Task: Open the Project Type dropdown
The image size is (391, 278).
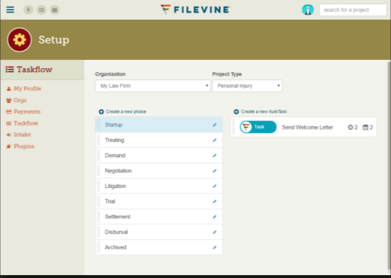Action: tap(248, 86)
